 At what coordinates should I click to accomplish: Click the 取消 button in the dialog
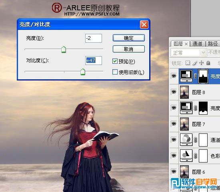pyautogui.click(x=129, y=49)
